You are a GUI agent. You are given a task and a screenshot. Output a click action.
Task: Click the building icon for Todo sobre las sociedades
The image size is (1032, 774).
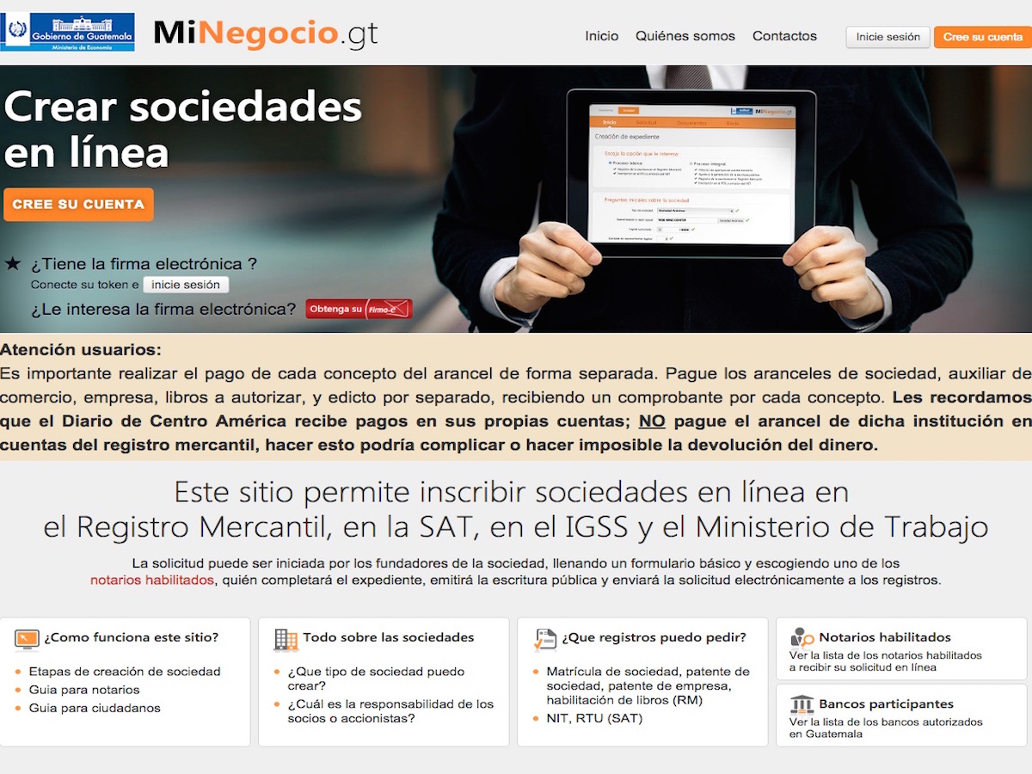(x=286, y=639)
